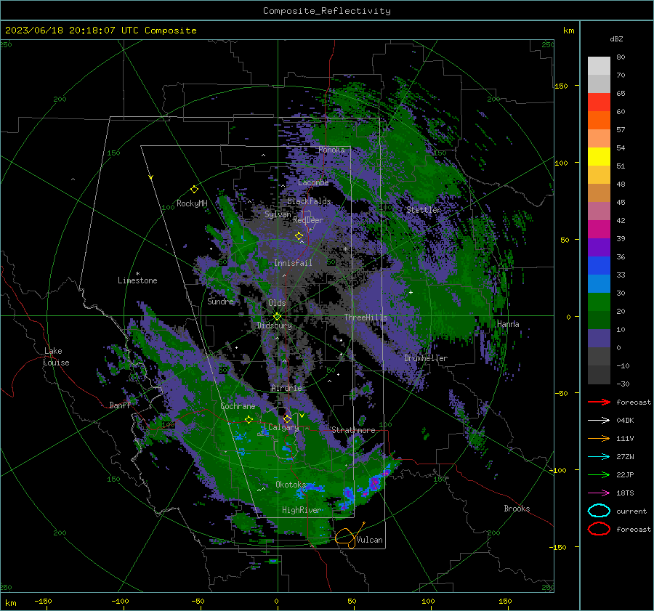Click the dBZ legend heading
Screen dimensions: 654x611
(x=616, y=39)
